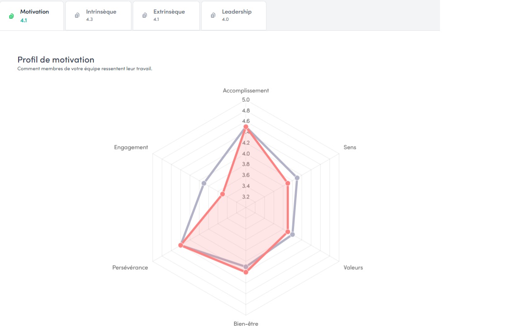Click the green icon on Motivation tab
This screenshot has height=328, width=522.
coord(11,16)
